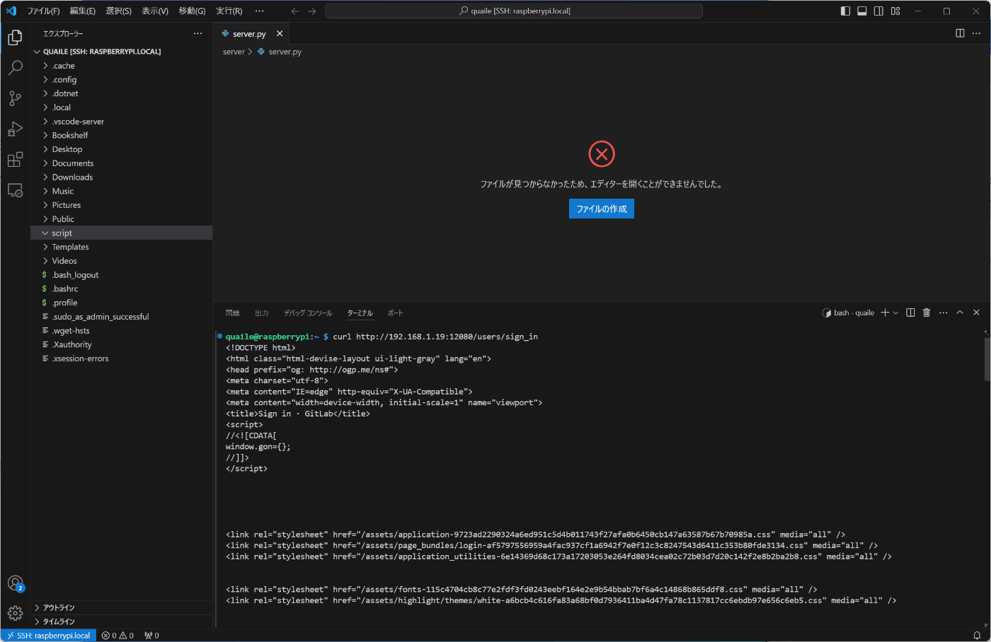This screenshot has width=991, height=642.
Task: Collapse the QUAILE root folder section
Action: 122,52
